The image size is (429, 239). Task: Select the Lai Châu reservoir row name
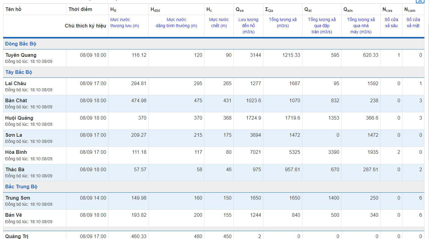point(16,84)
